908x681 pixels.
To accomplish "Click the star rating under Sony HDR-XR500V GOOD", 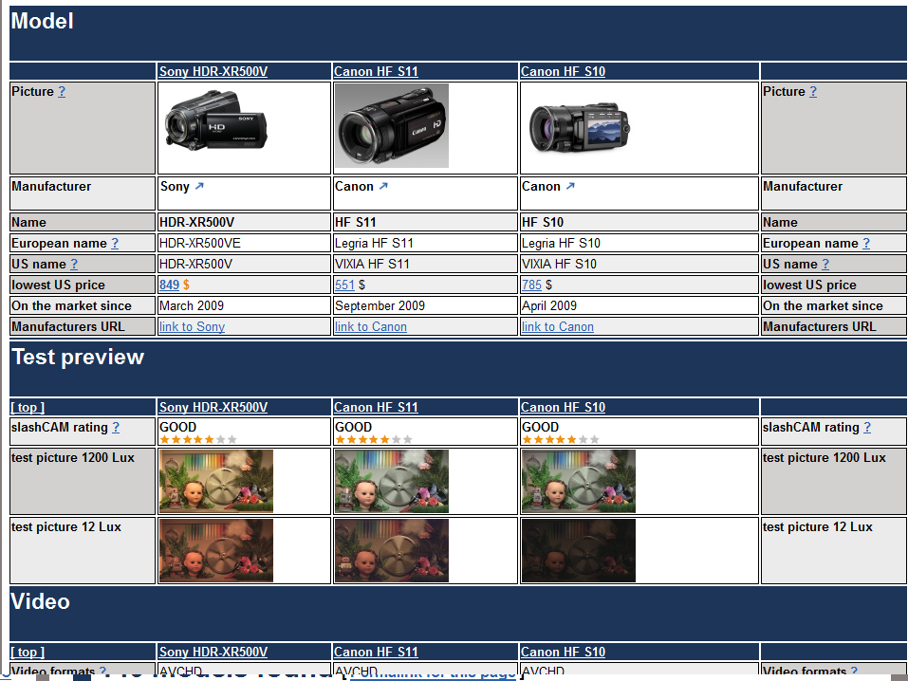I will tap(198, 439).
